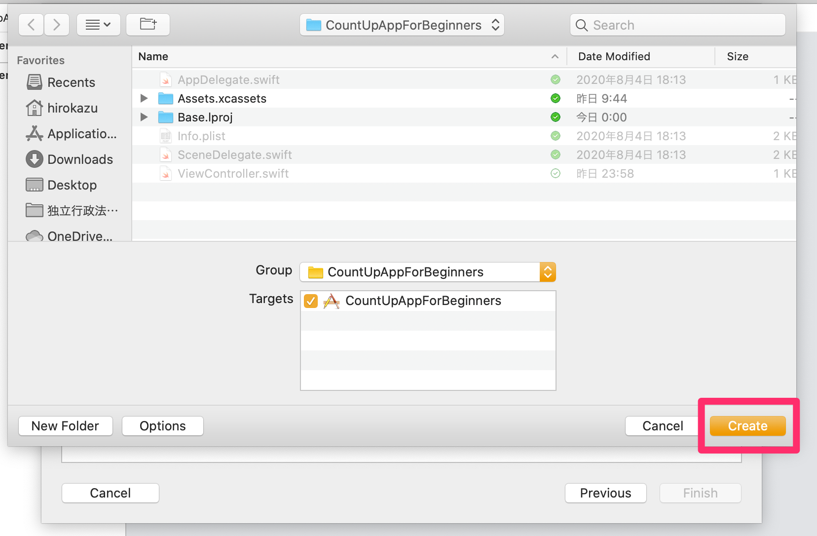
Task: Select the Base.lproj folder row
Action: (x=464, y=117)
